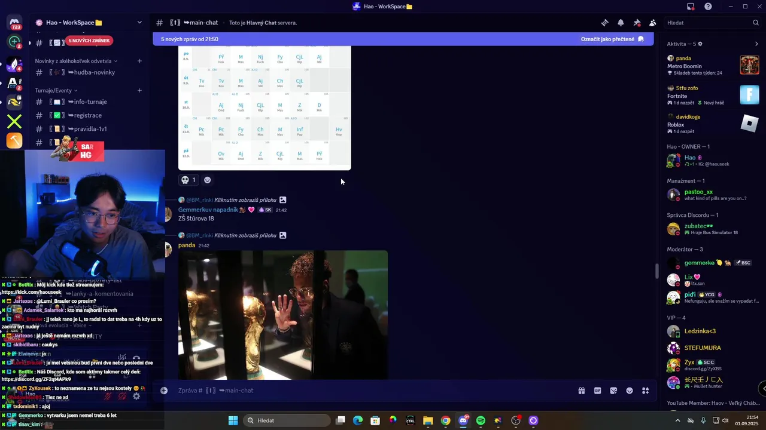Open the green X server icon
Image resolution: width=766 pixels, height=430 pixels.
(x=14, y=122)
